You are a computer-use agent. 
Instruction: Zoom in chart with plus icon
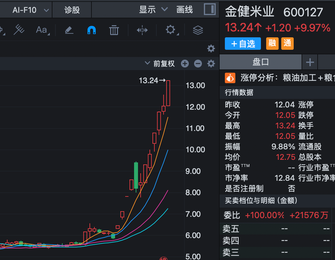[x=185, y=64]
